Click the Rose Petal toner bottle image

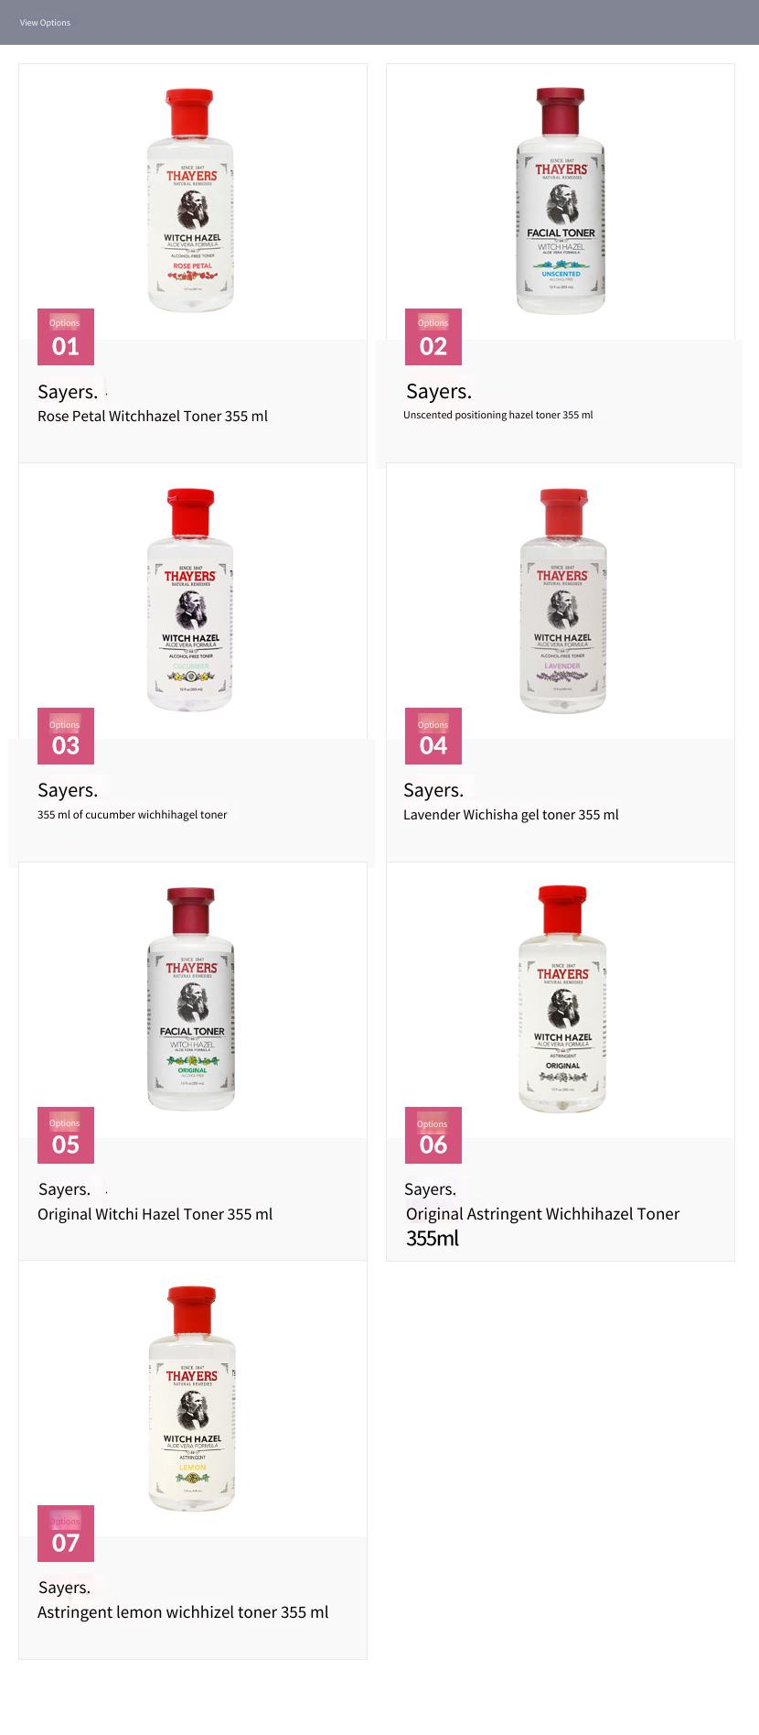191,200
